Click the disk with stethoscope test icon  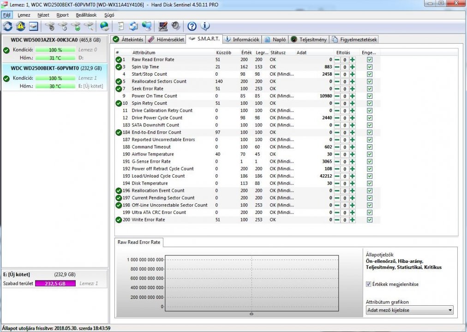coord(50,26)
